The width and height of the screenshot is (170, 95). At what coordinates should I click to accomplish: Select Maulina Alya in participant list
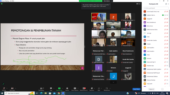point(156,66)
